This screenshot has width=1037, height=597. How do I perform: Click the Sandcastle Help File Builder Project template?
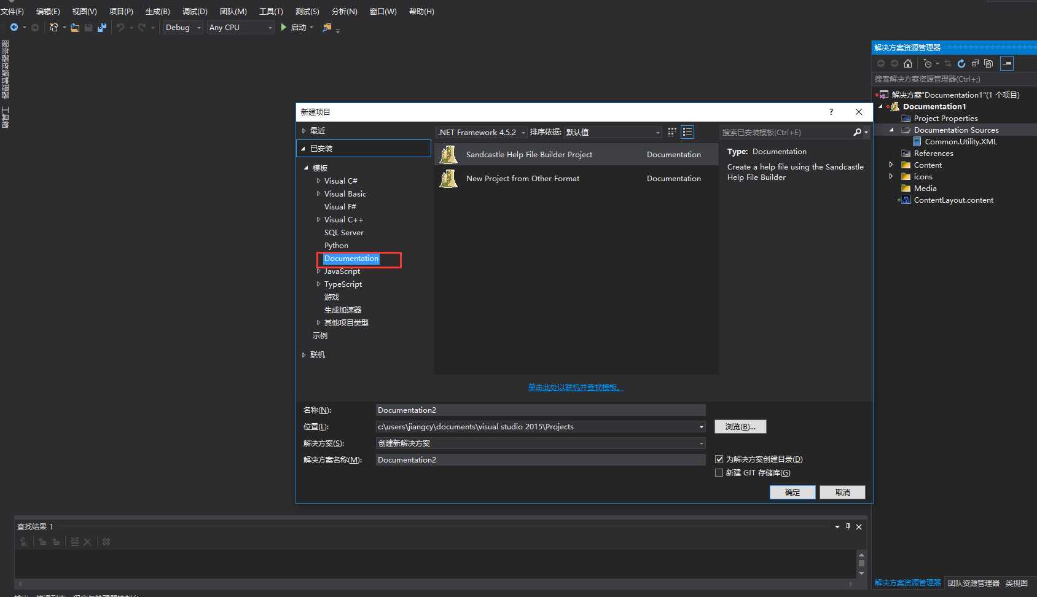click(576, 155)
